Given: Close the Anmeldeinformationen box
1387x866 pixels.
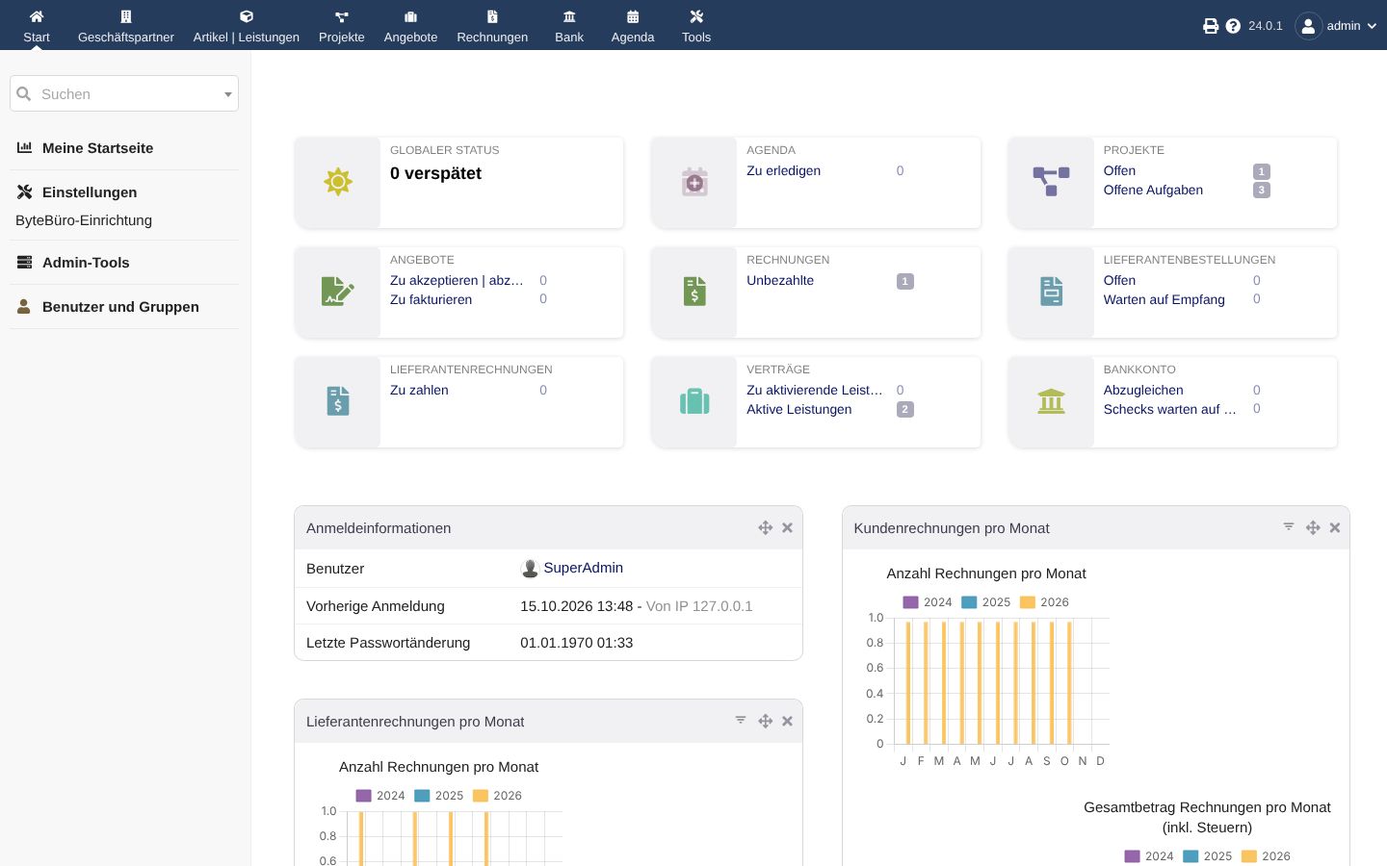Looking at the screenshot, I should [x=787, y=527].
